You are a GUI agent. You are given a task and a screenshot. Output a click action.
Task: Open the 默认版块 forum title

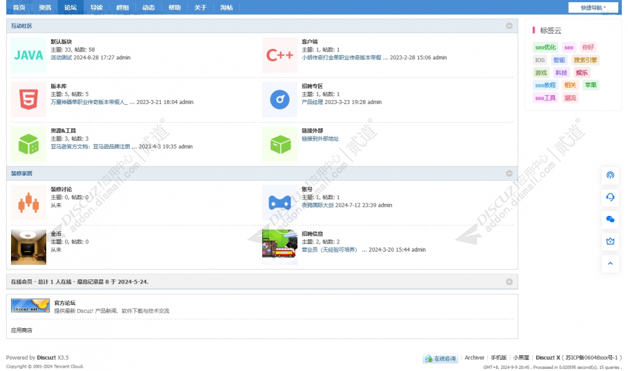[x=61, y=41]
